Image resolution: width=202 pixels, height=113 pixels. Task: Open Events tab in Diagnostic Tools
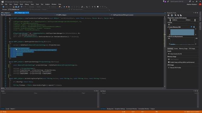[x=176, y=49]
